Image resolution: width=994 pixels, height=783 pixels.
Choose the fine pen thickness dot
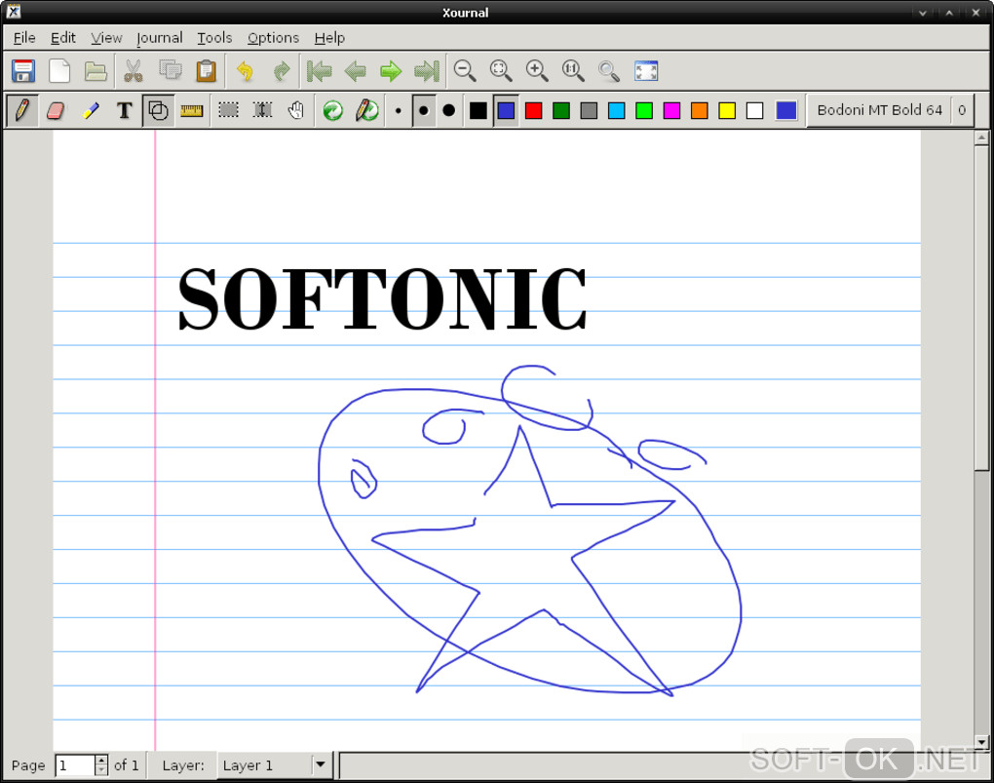(x=399, y=111)
